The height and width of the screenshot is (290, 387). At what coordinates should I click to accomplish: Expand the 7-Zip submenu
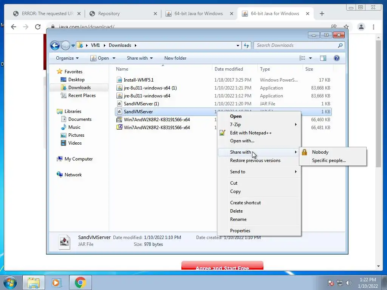pyautogui.click(x=259, y=125)
